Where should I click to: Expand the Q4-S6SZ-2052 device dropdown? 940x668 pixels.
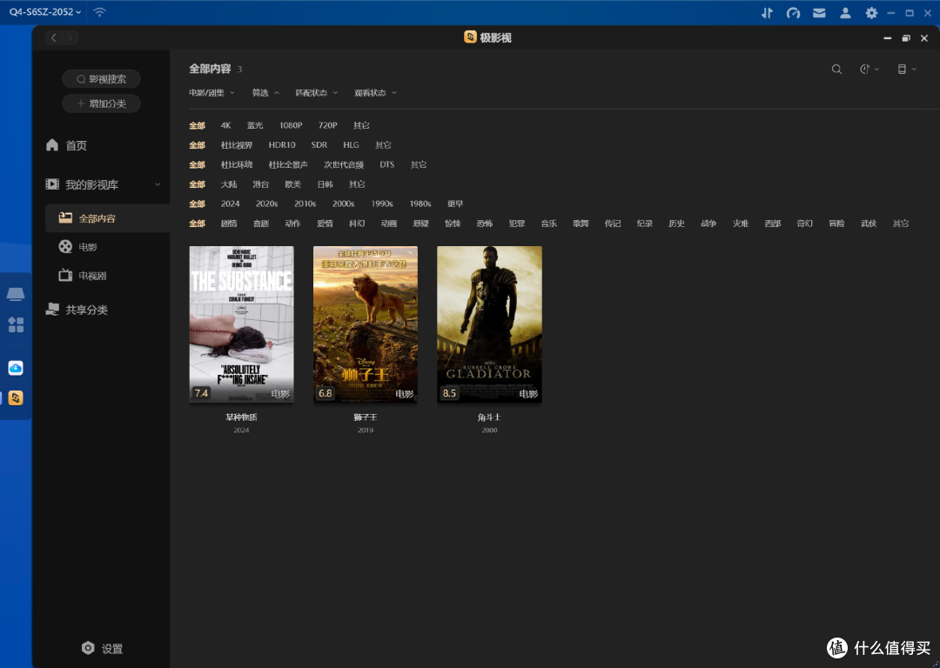pos(45,12)
